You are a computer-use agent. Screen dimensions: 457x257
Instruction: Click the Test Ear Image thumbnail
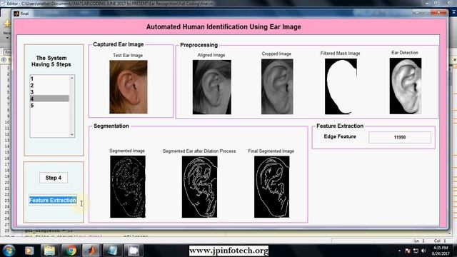pyautogui.click(x=129, y=87)
